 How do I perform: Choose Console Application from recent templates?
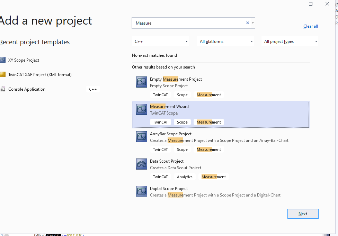[x=27, y=89]
